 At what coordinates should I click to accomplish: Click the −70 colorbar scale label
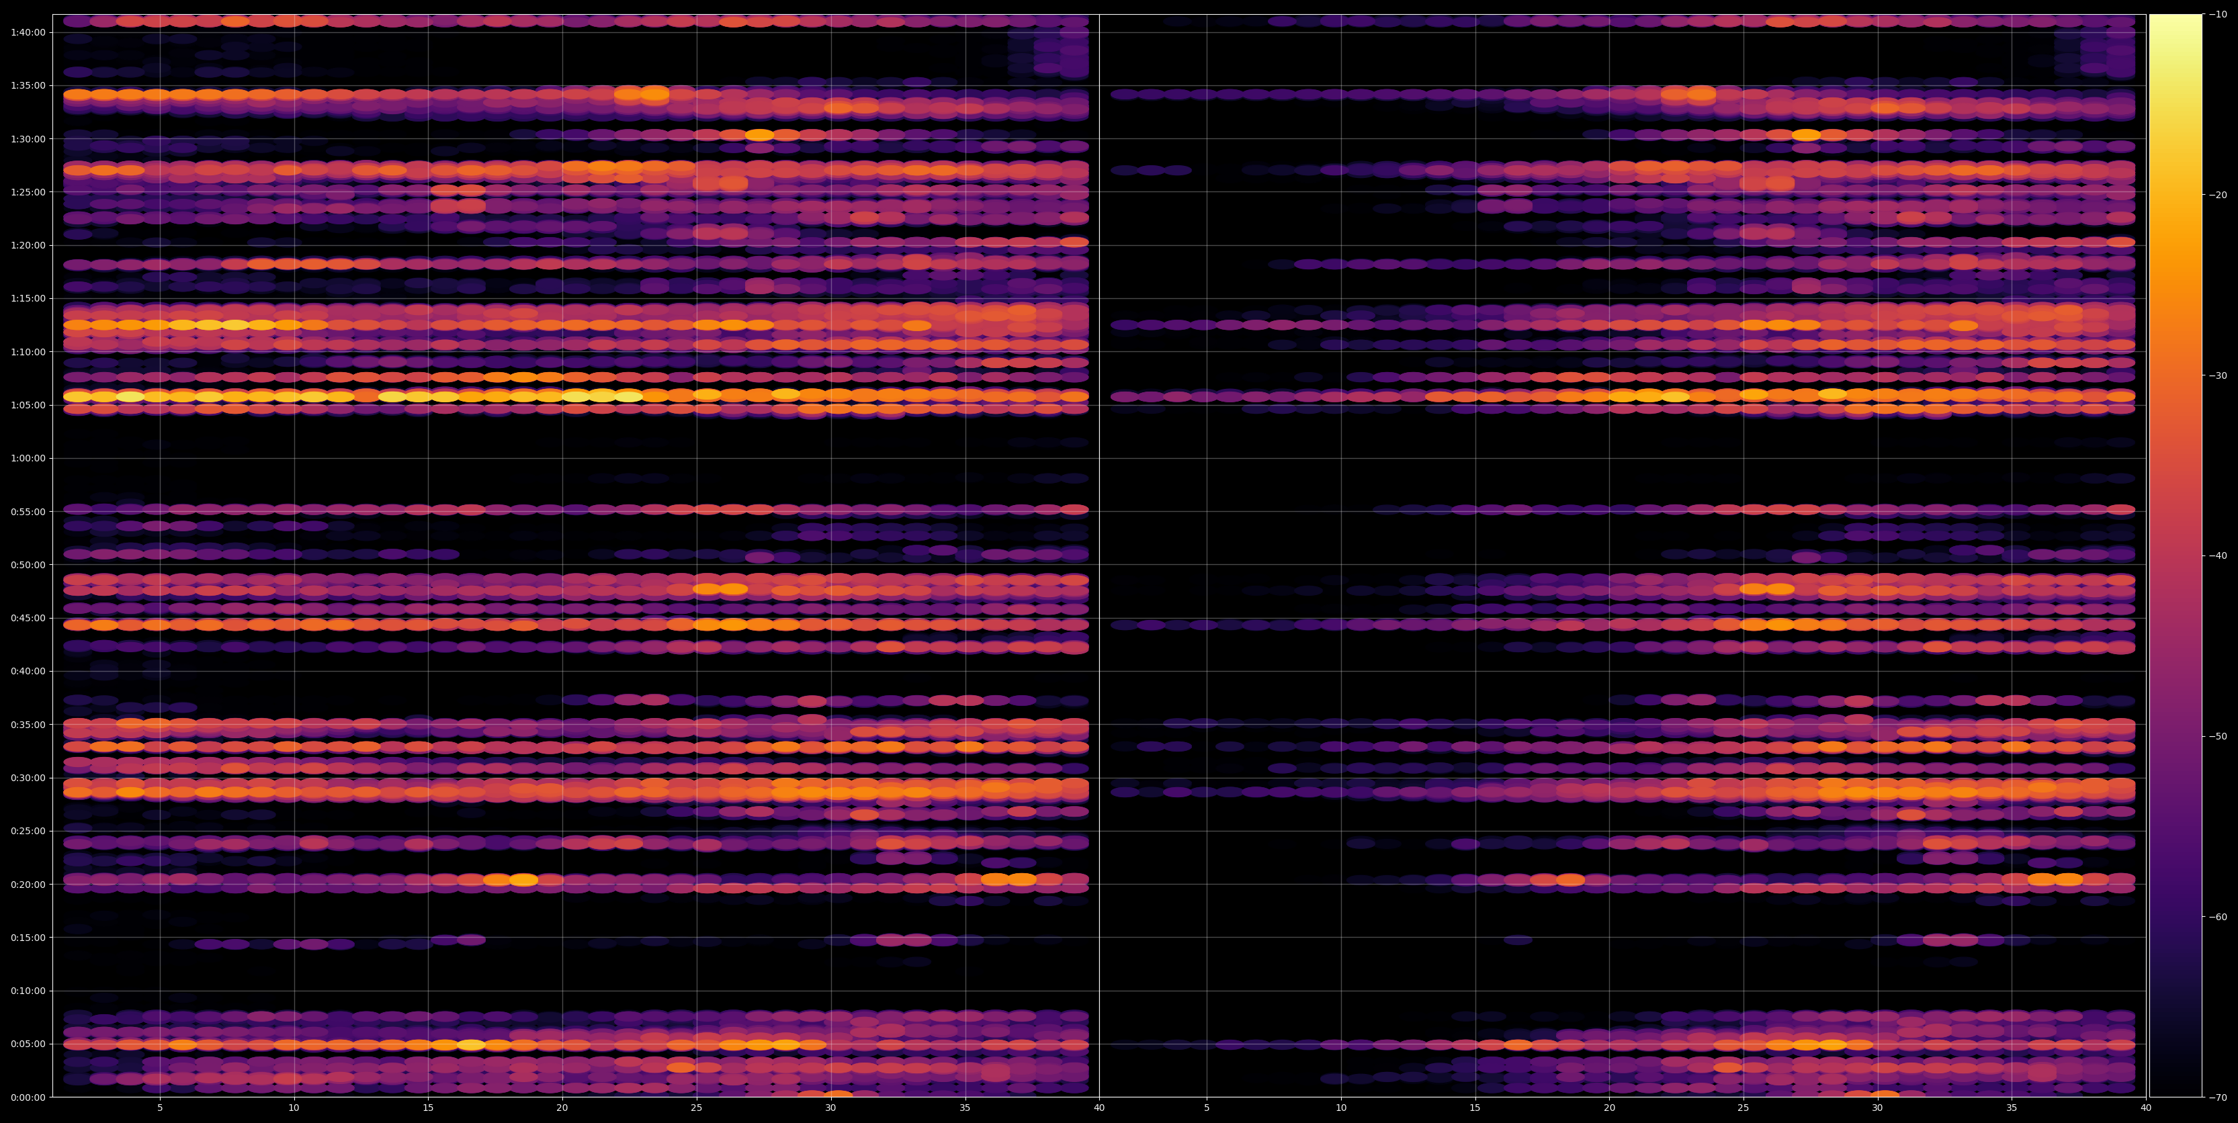(x=2217, y=1097)
